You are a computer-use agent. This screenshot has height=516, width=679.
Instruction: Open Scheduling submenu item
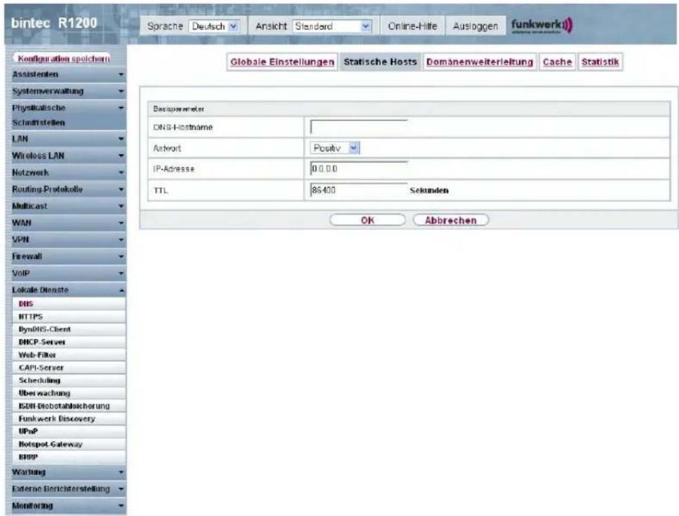70,380
